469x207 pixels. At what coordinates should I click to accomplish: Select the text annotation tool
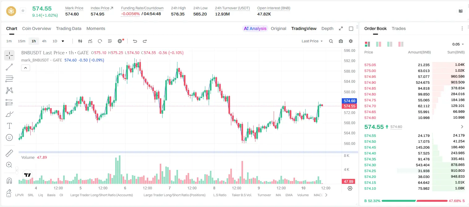9,126
